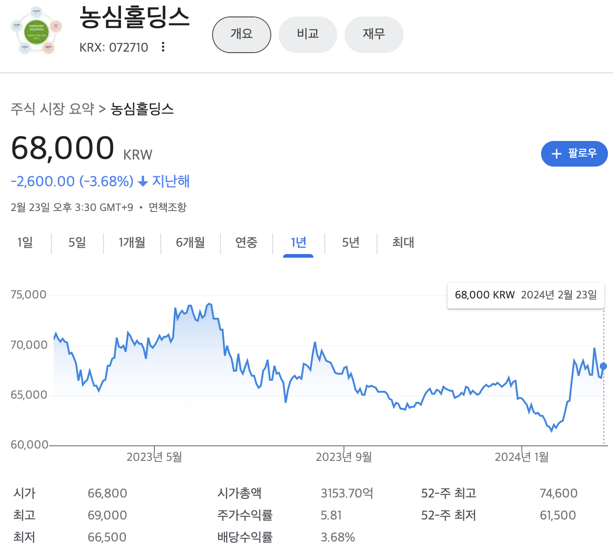The height and width of the screenshot is (552, 613).
Task: Click the 배당수익률 value 3.68%
Action: pos(338,537)
